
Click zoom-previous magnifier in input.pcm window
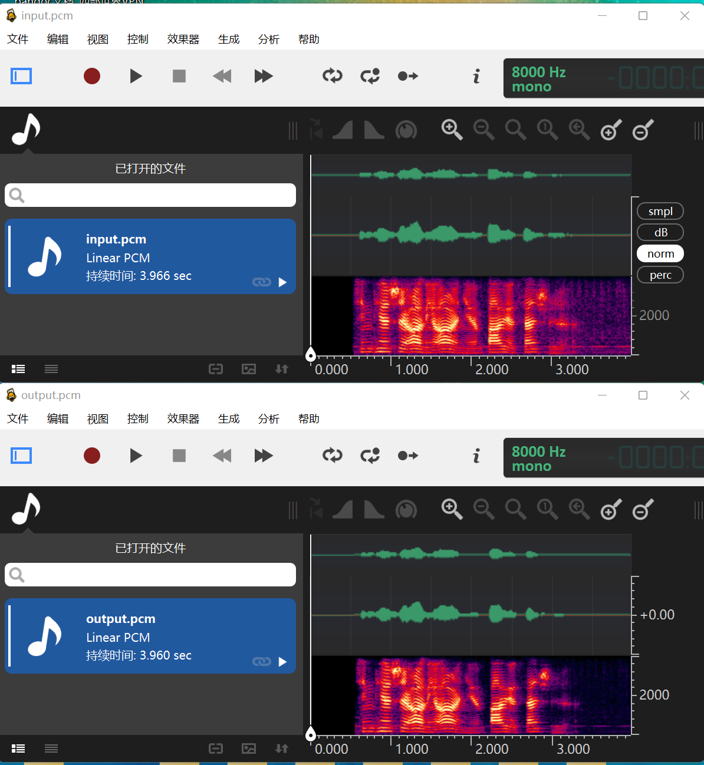580,130
